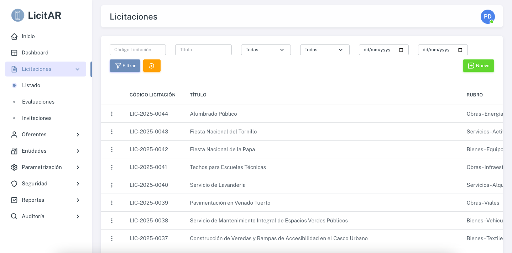Open the three-dot menu for LIC-2025-0041

(112, 167)
